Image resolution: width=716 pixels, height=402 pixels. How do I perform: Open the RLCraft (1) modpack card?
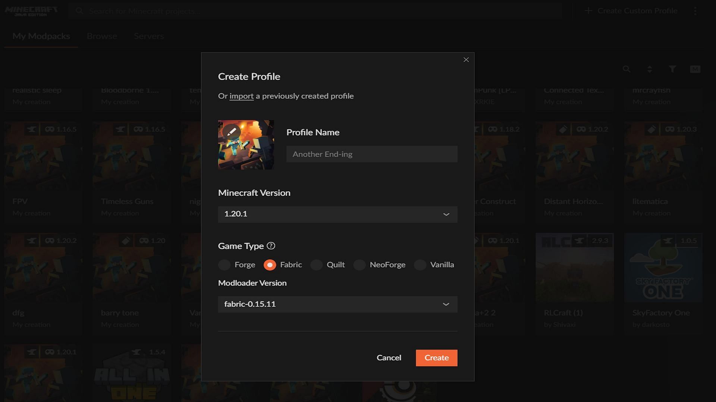pyautogui.click(x=575, y=284)
